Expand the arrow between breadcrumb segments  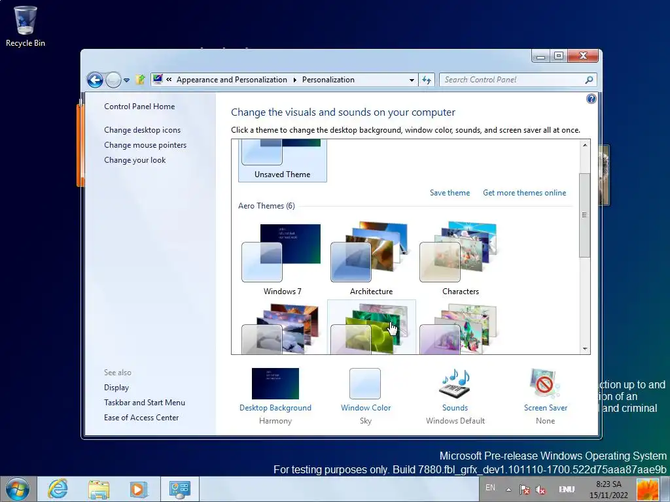pos(295,80)
